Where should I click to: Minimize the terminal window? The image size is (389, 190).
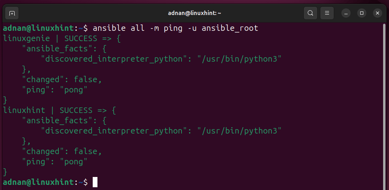(346, 13)
